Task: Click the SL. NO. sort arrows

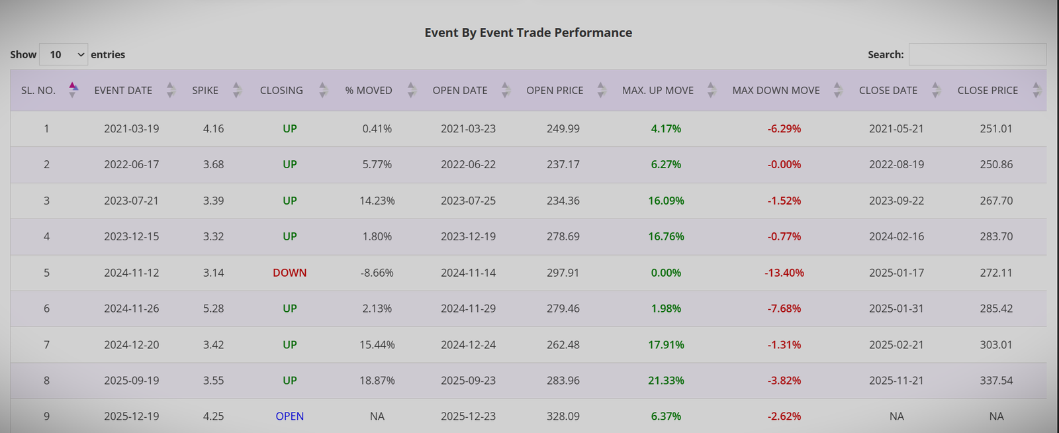Action: [73, 90]
